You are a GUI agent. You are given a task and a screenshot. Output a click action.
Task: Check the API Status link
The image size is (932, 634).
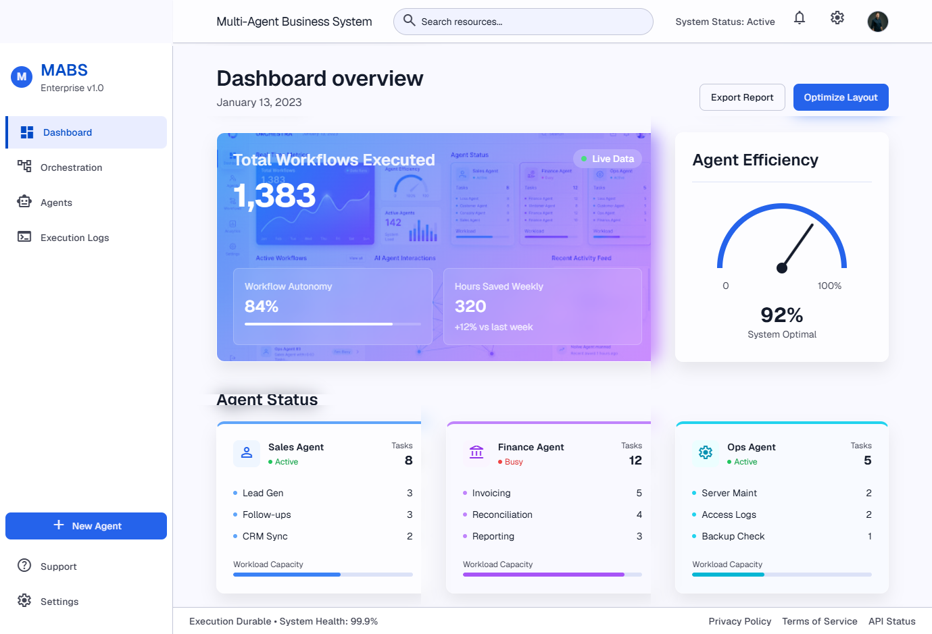[892, 621]
